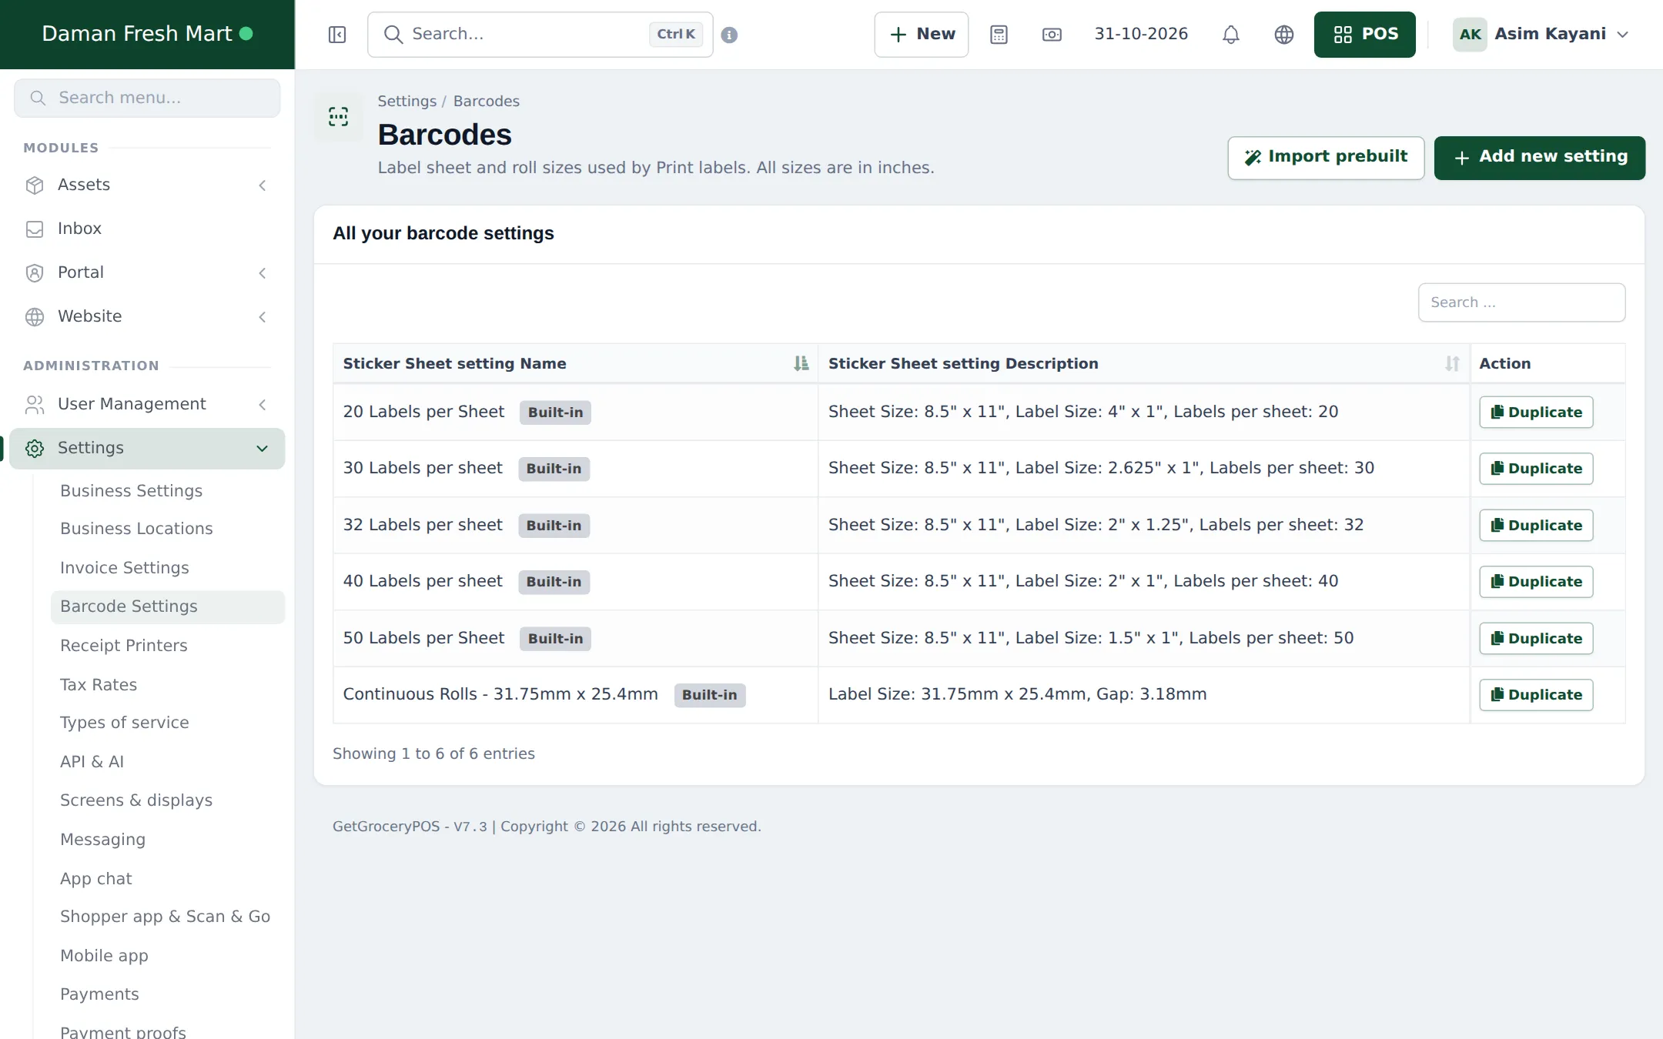Follow the Settings breadcrumb link
Viewport: 1663px width, 1039px height.
(x=407, y=102)
